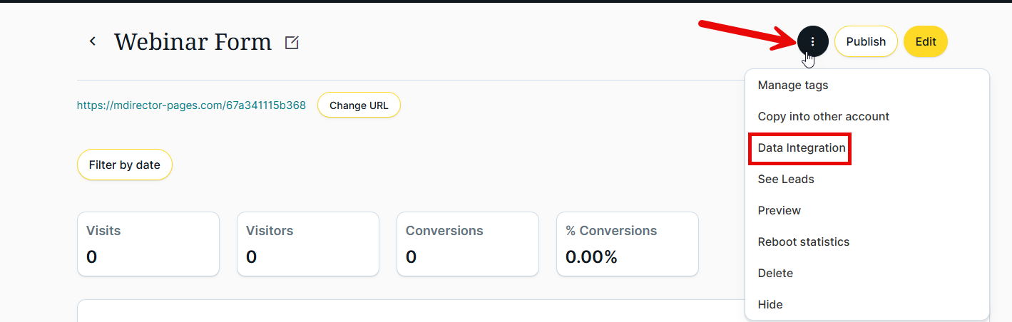The width and height of the screenshot is (1012, 322).
Task: Open the mdirector-pages landing URL
Action: tap(191, 105)
